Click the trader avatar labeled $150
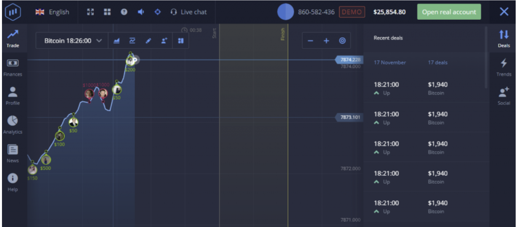 click(32, 169)
